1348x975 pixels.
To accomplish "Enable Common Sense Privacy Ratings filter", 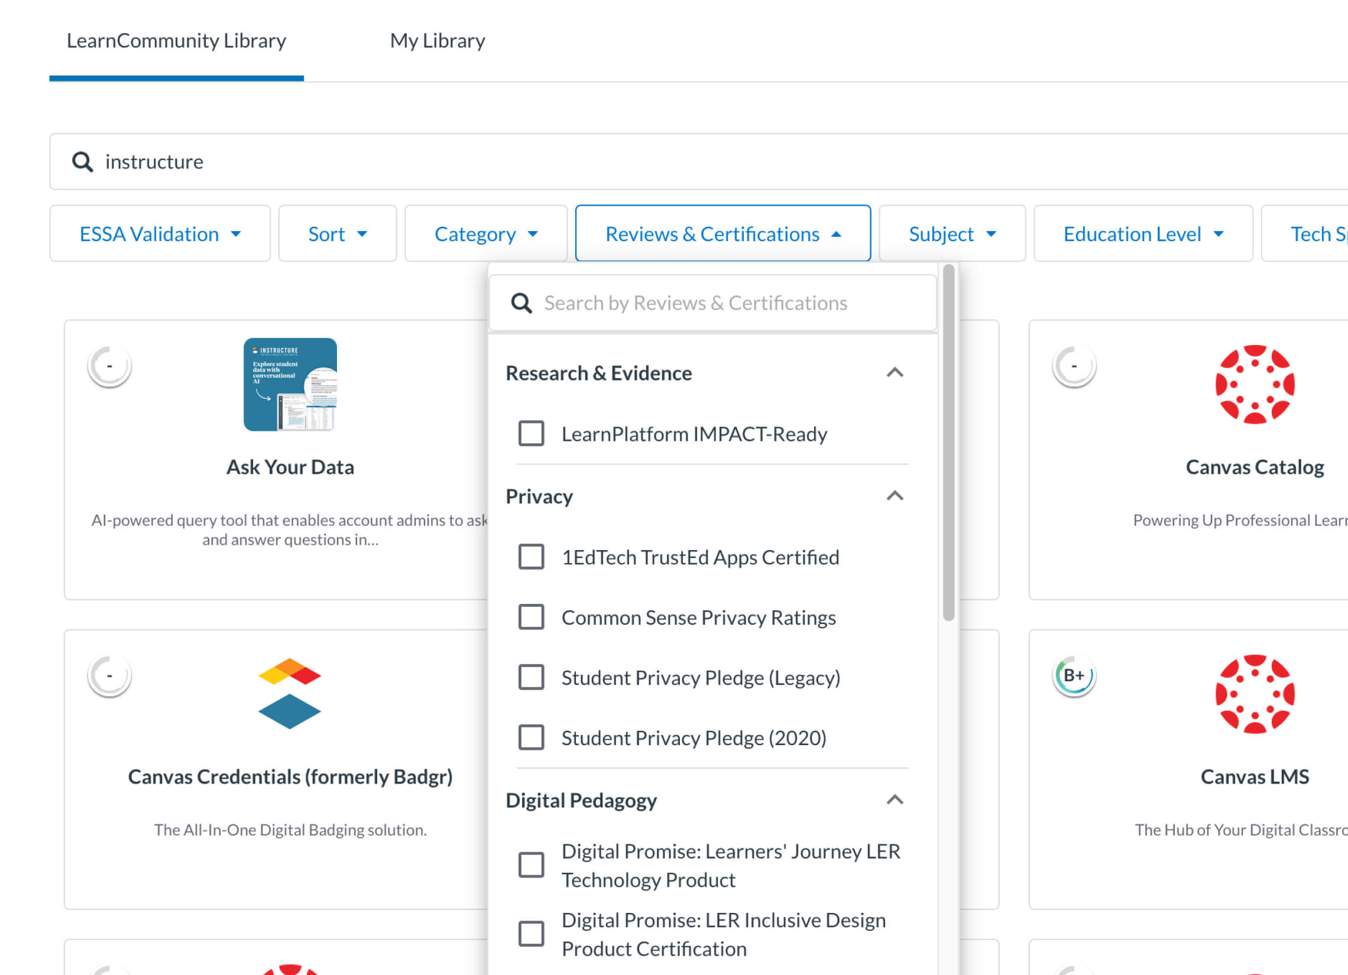I will click(531, 617).
